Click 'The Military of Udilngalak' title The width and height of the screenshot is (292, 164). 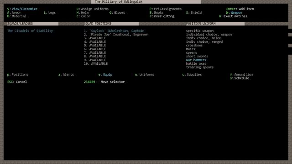[x=119, y=2]
